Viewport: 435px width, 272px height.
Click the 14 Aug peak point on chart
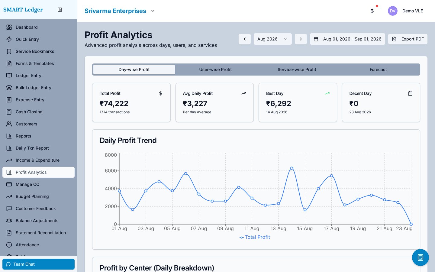point(292,168)
